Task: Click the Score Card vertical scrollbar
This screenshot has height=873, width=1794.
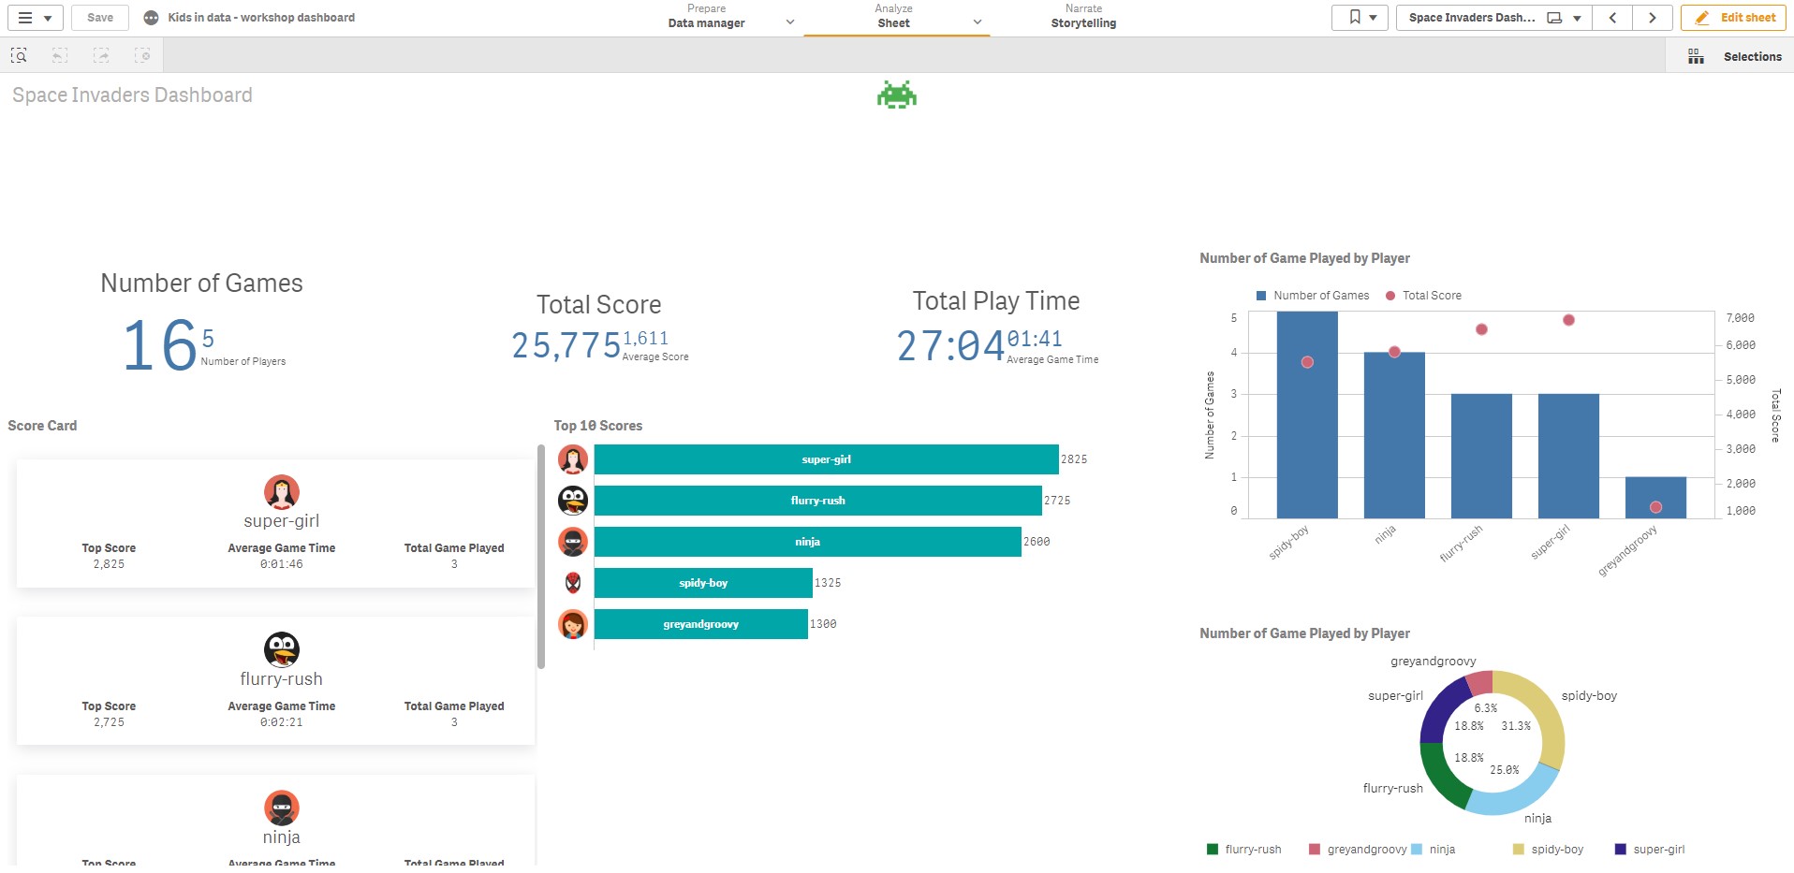Action: tap(541, 557)
